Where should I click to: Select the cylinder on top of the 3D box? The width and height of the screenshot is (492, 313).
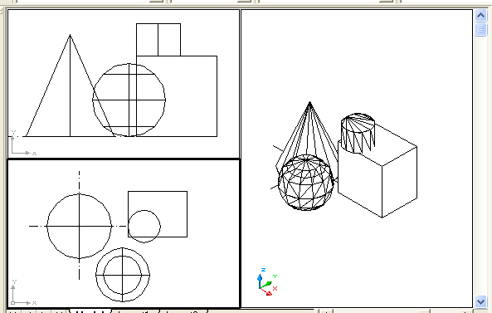(x=358, y=133)
